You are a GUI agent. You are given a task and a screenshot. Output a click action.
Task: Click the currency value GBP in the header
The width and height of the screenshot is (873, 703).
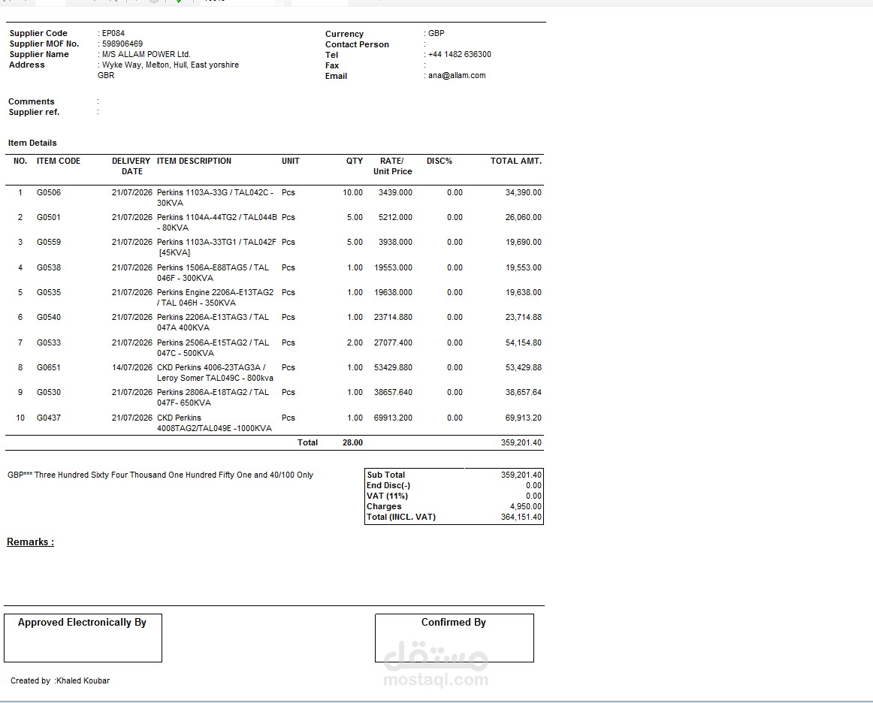point(436,33)
